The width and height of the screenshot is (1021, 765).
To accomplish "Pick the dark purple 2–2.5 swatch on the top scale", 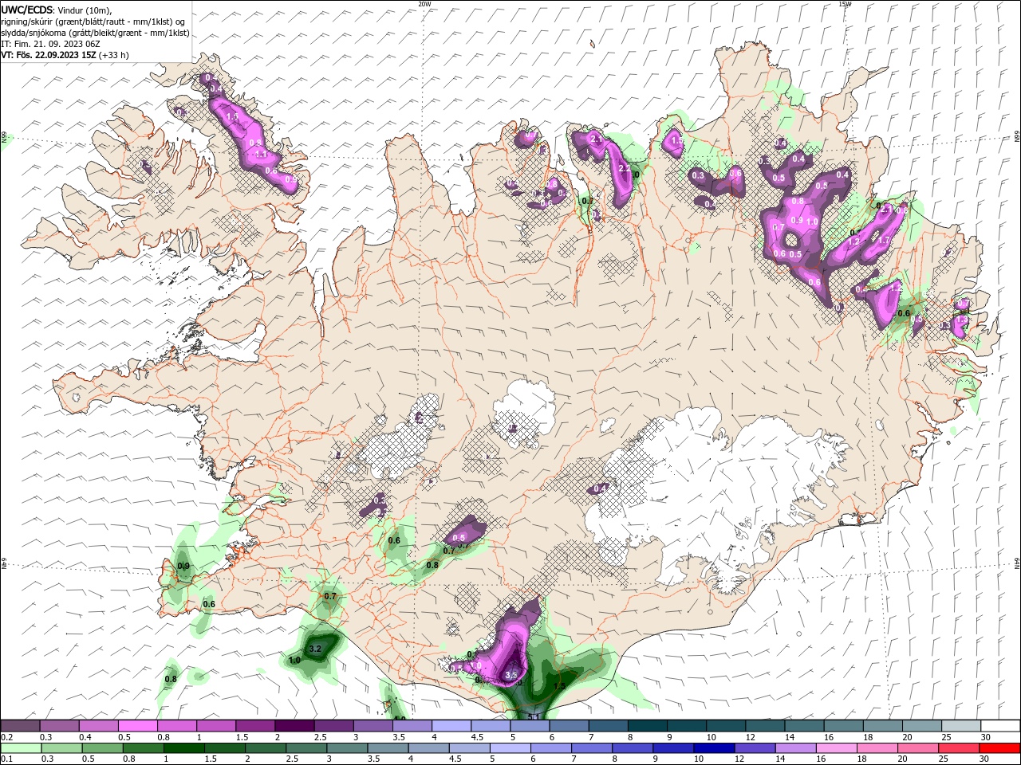I will [x=294, y=726].
